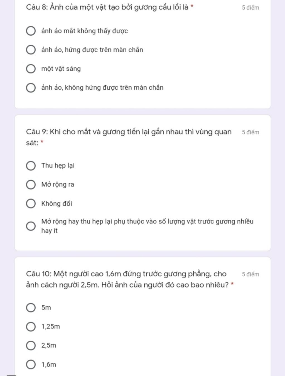Click the red required asterisk in Câu 9

42,142
